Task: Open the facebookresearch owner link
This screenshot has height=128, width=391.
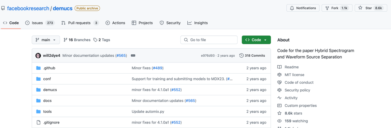Action: 28,8
